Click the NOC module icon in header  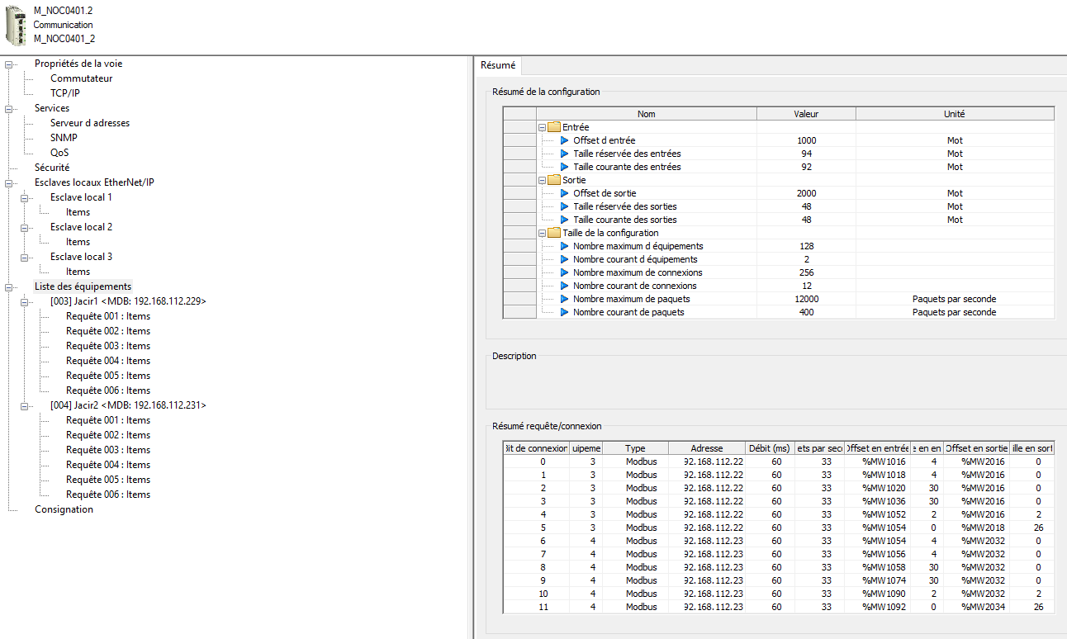16,25
